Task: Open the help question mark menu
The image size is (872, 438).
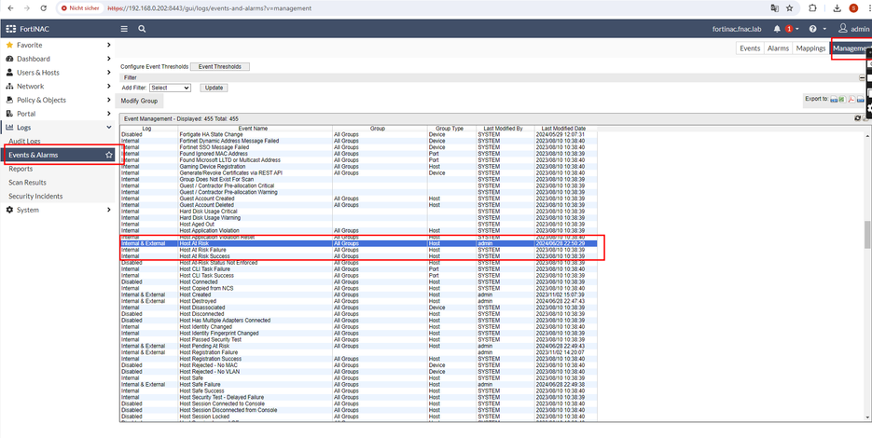Action: point(812,29)
